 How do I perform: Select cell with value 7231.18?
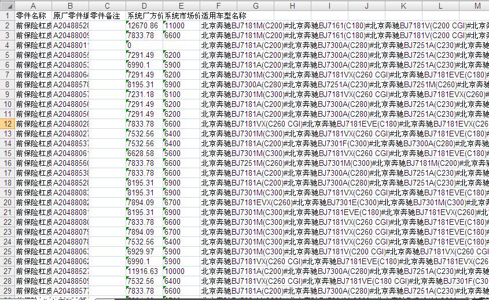pos(145,94)
